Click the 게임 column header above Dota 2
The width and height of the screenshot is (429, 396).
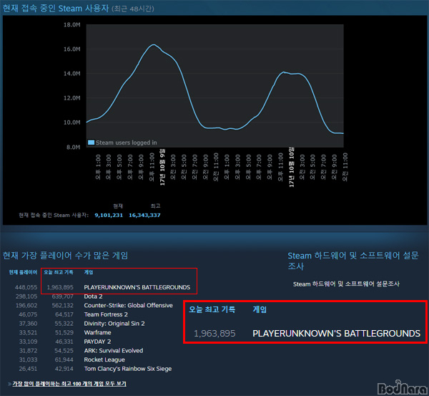click(x=89, y=272)
